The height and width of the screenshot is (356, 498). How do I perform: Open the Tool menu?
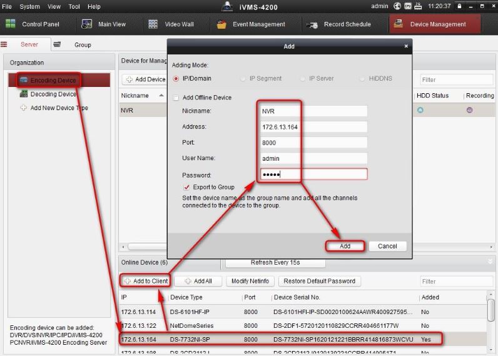(x=74, y=6)
